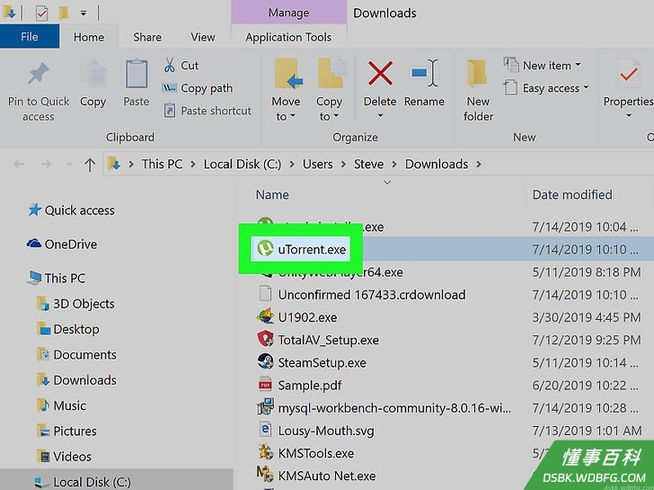Select OneDrive in the navigation pane
Screen dimensions: 654x490
[62, 244]
